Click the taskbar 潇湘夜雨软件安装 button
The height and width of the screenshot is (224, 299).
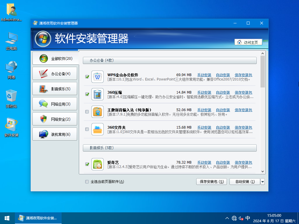coord(38,218)
